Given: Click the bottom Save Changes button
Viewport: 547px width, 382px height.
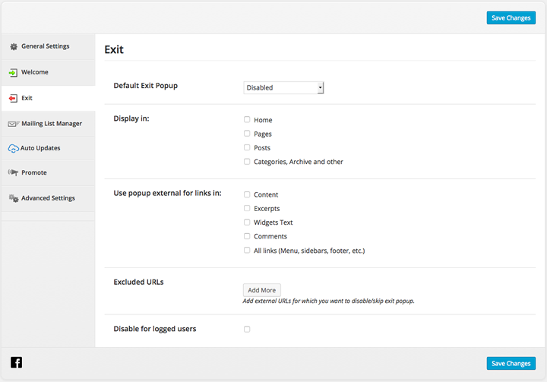Looking at the screenshot, I should (x=511, y=363).
